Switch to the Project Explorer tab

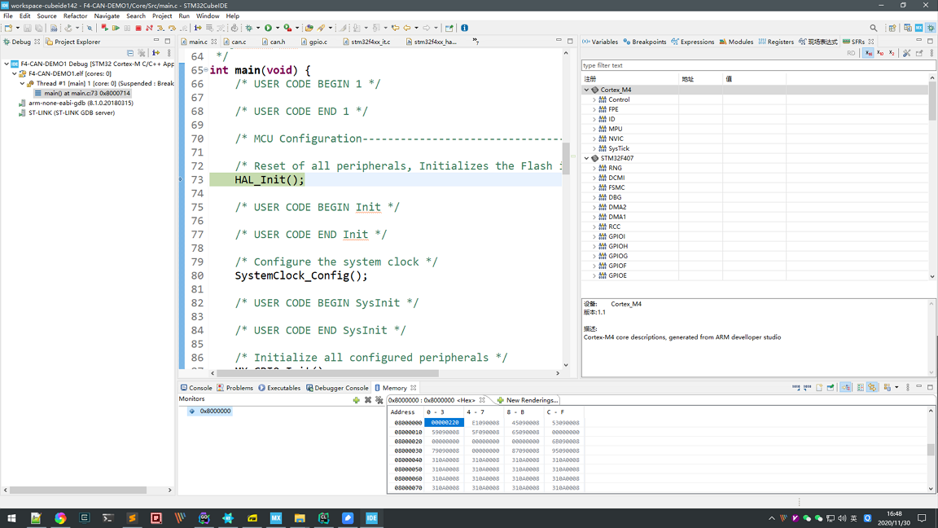(73, 42)
